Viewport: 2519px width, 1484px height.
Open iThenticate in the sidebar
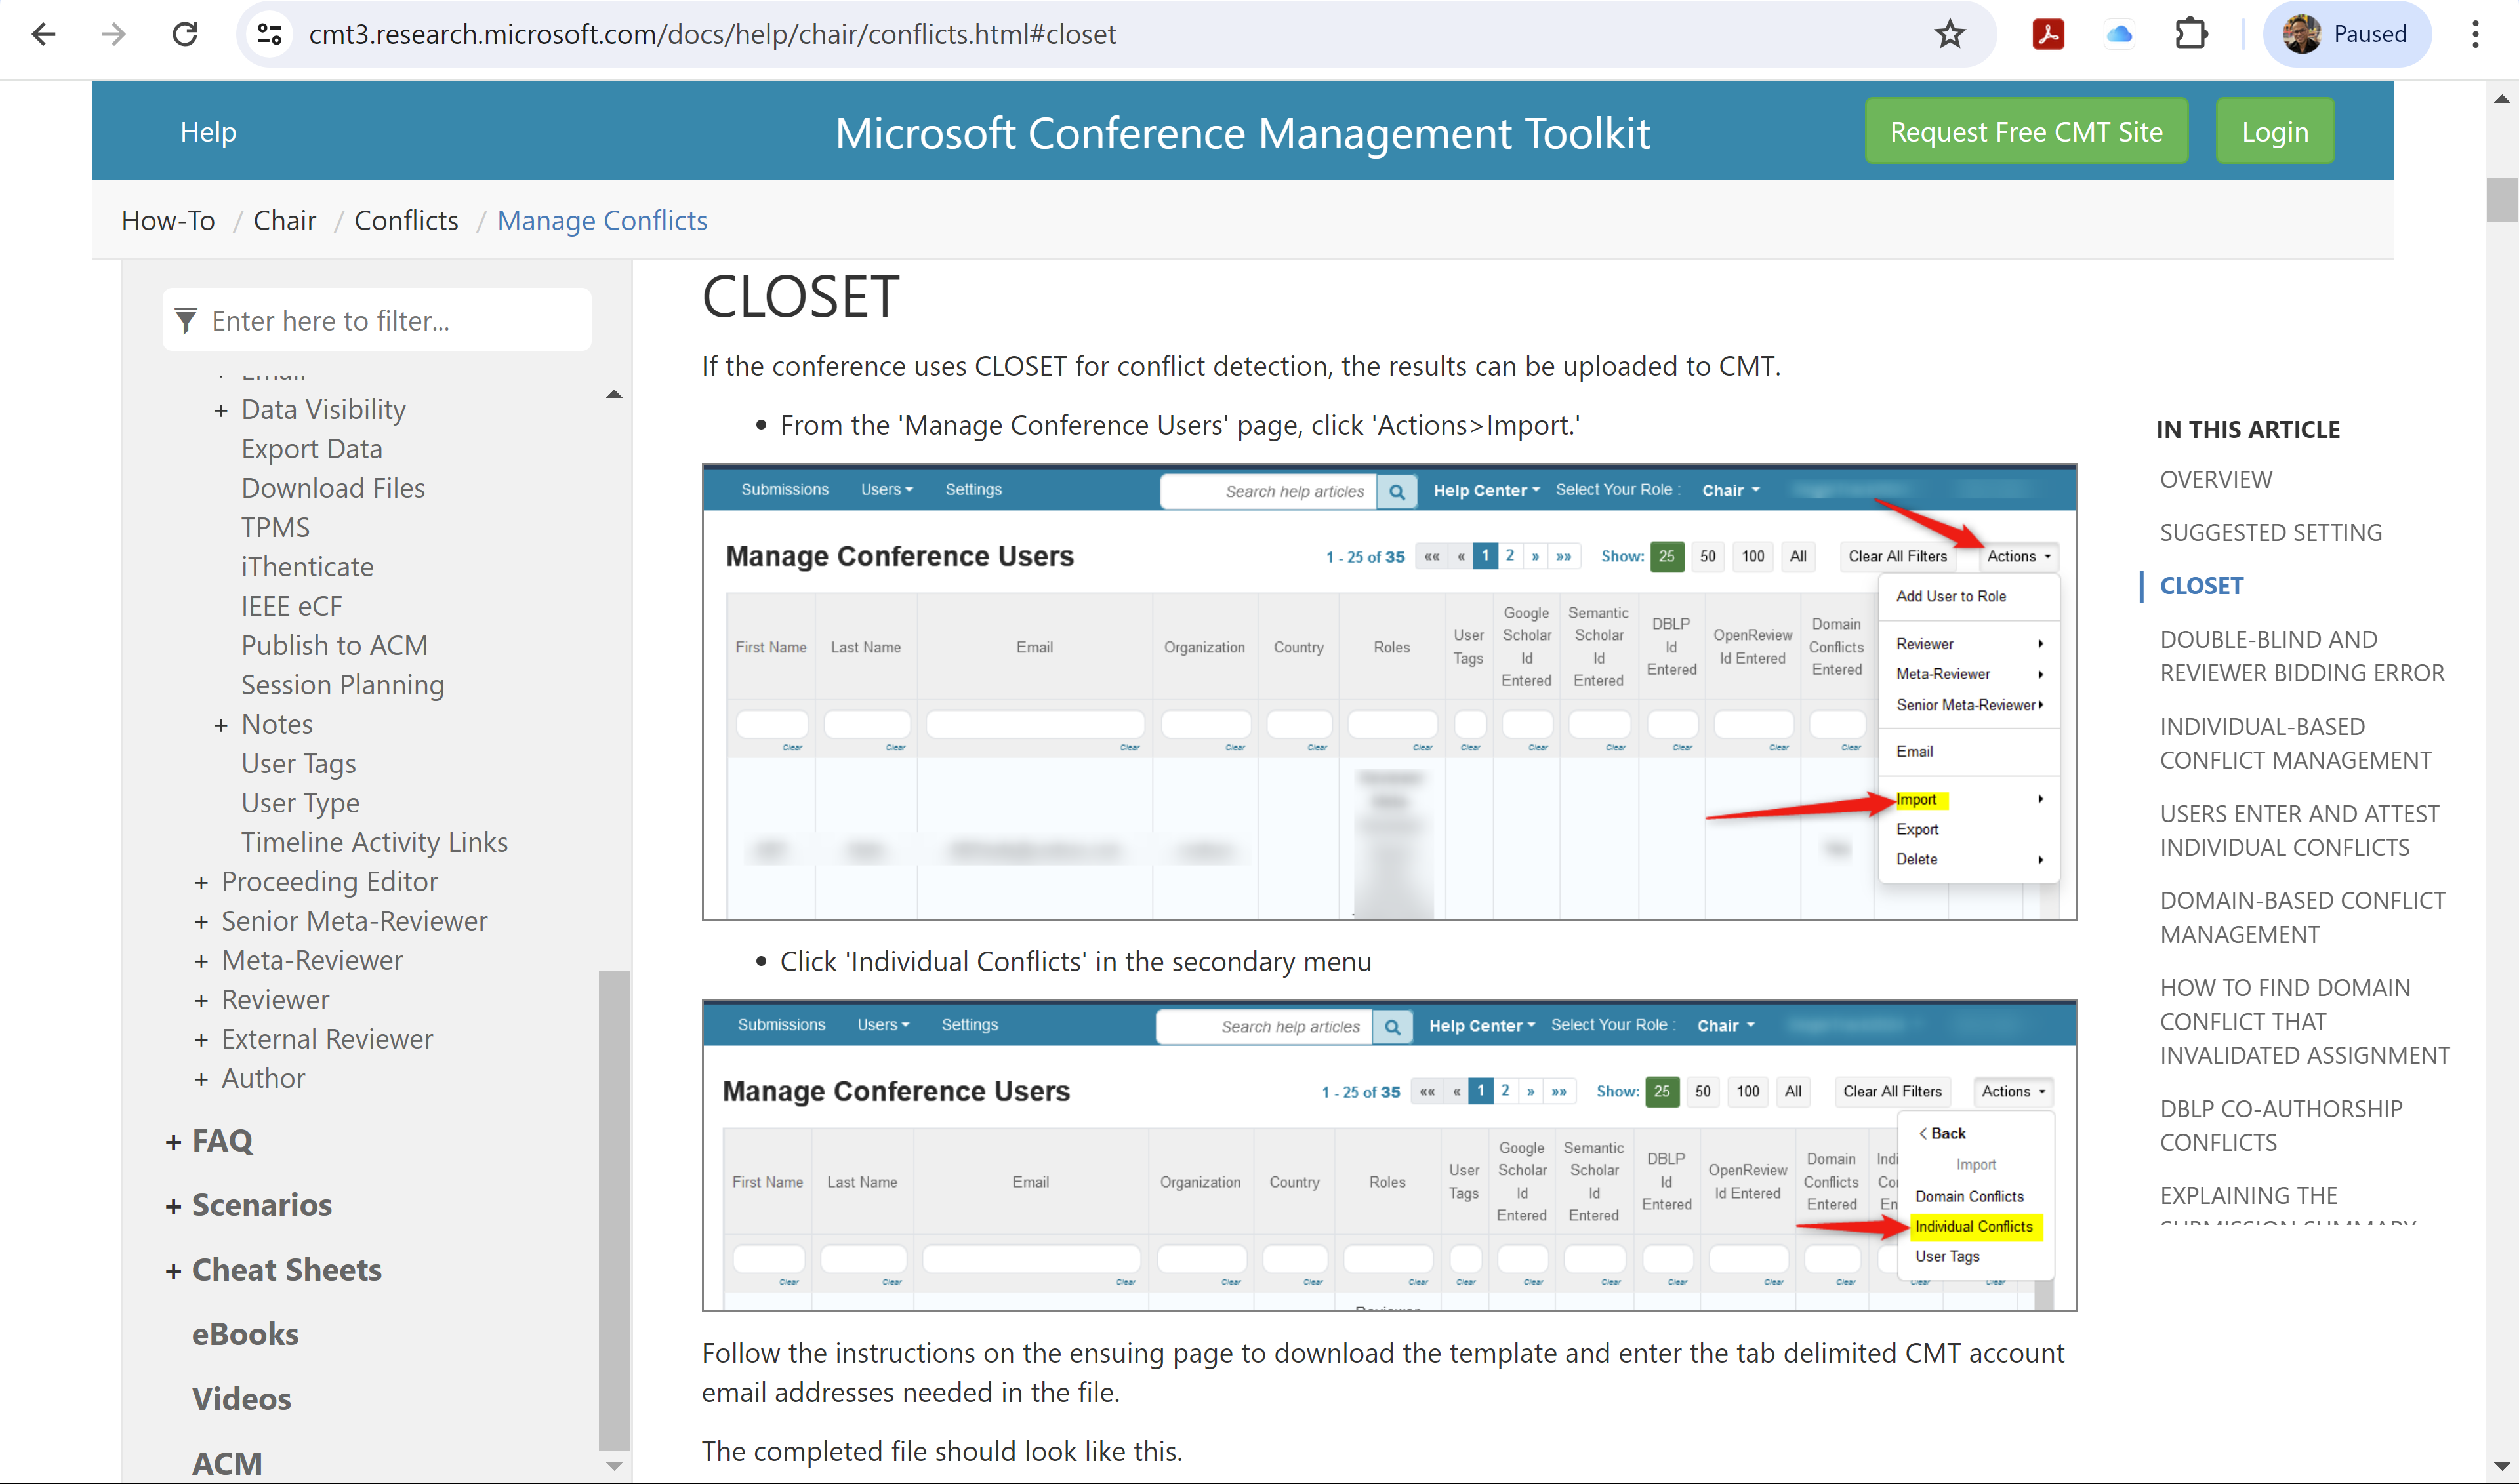pyautogui.click(x=307, y=567)
